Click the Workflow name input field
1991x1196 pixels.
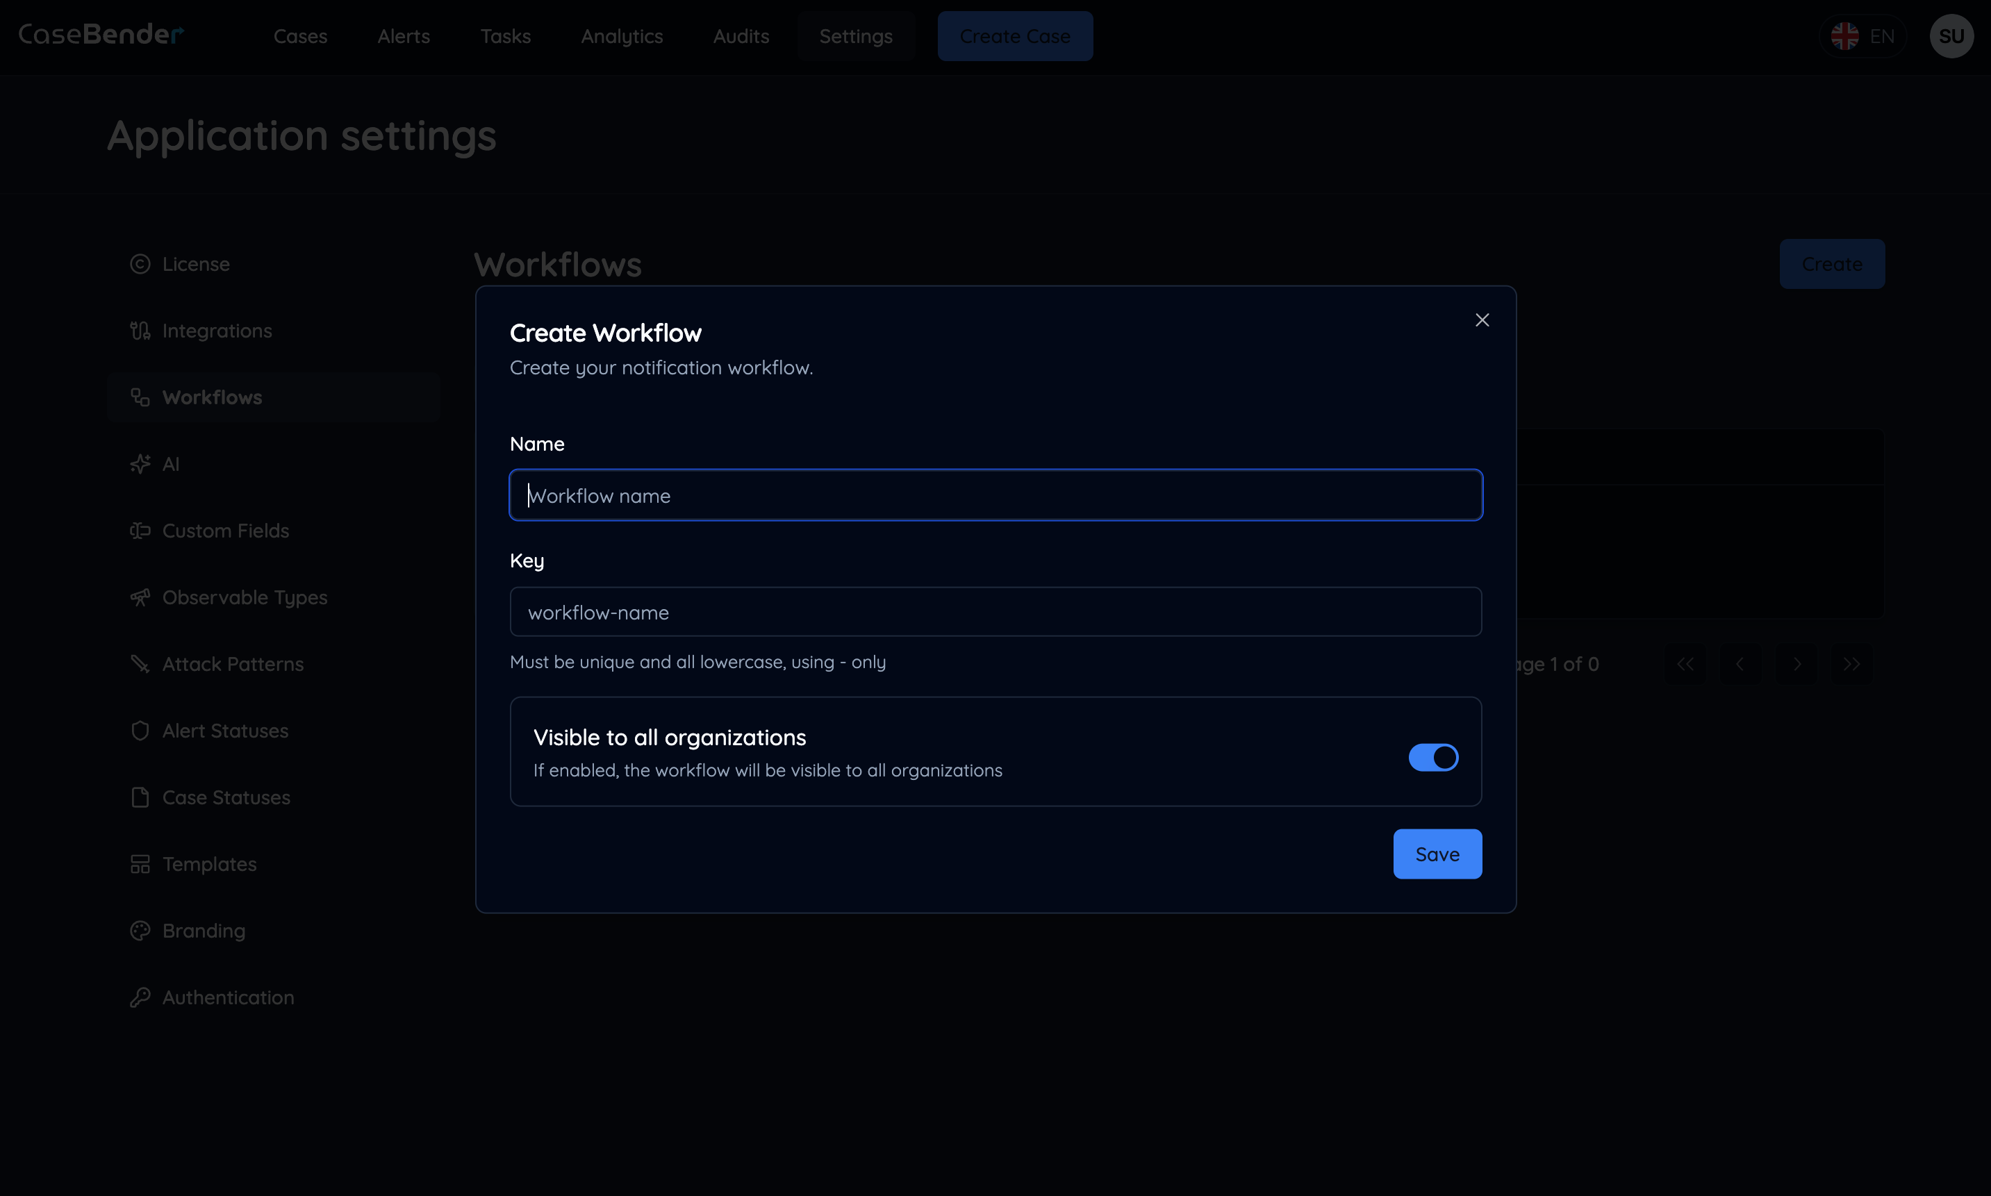click(995, 495)
